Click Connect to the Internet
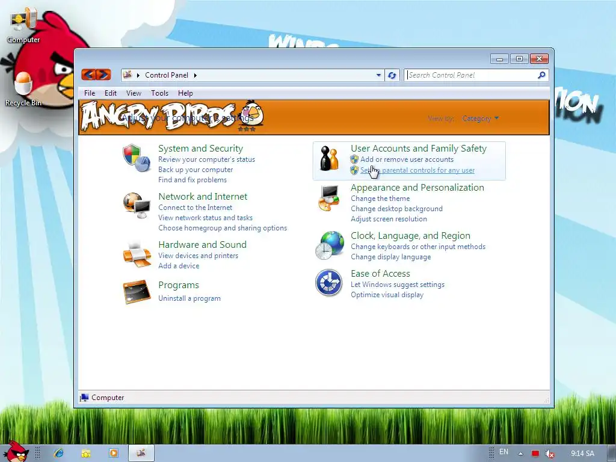This screenshot has height=462, width=616. coord(196,208)
